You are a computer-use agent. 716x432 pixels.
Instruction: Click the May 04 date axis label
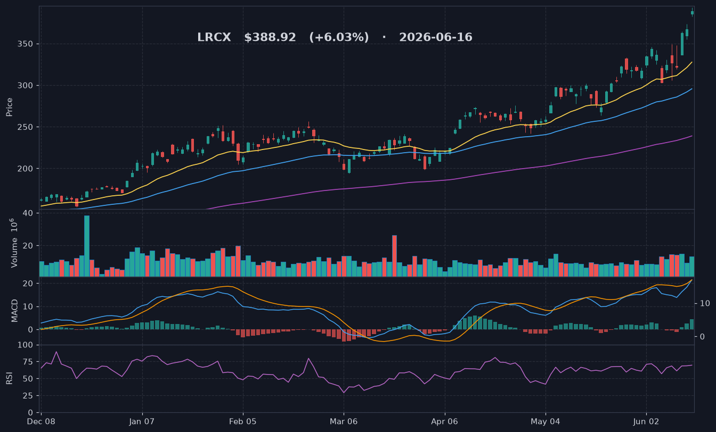coord(546,421)
